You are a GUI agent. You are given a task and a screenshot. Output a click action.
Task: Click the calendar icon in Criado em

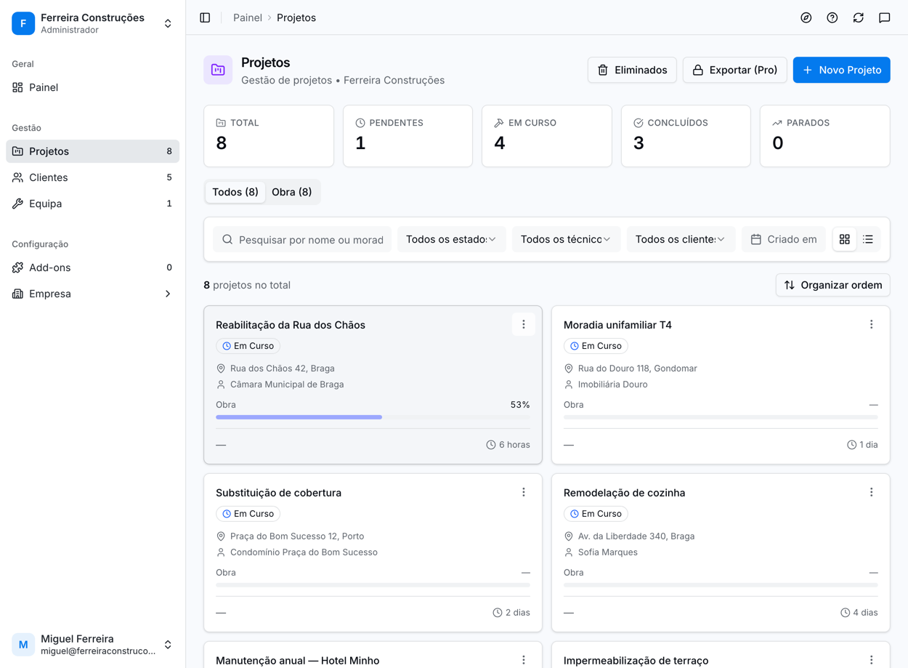coord(756,239)
